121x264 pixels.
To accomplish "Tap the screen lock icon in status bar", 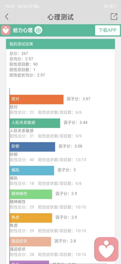I will (106, 6).
